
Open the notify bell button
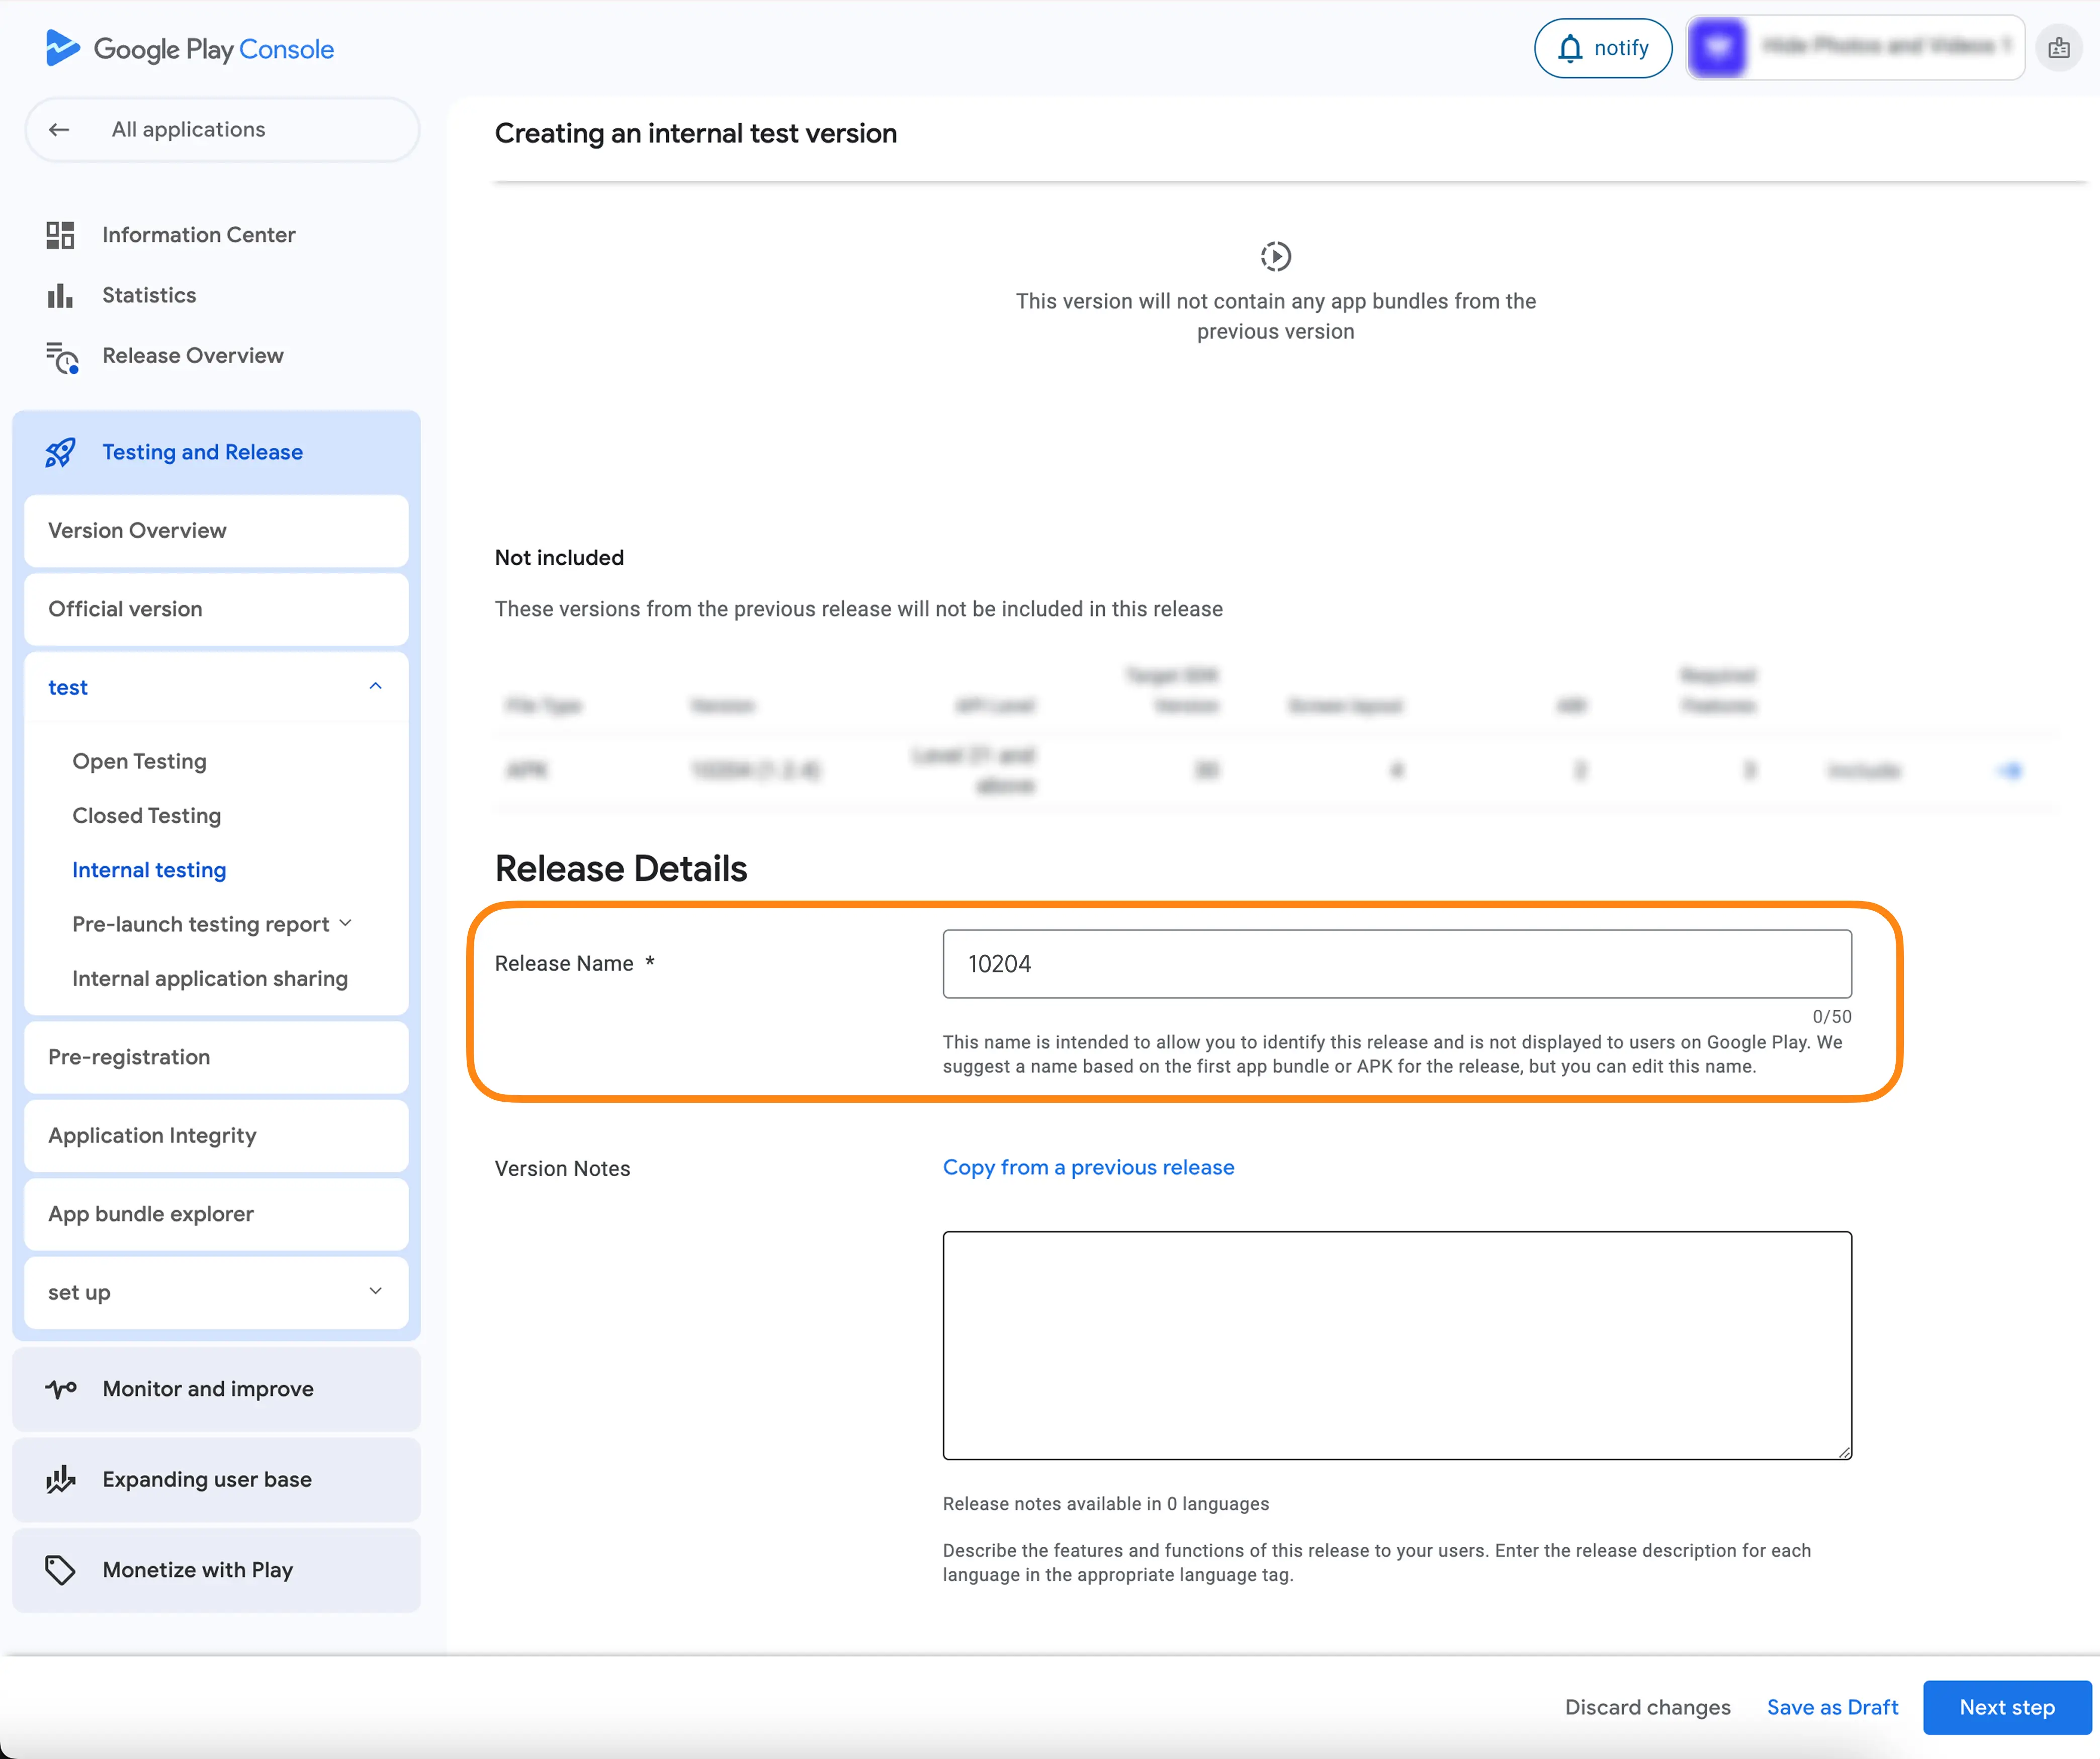click(1603, 48)
